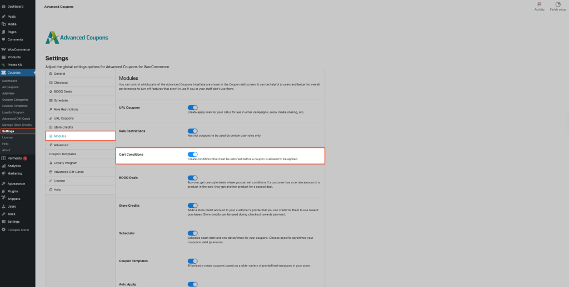Open Help link in Coupons submenu

pyautogui.click(x=5, y=143)
